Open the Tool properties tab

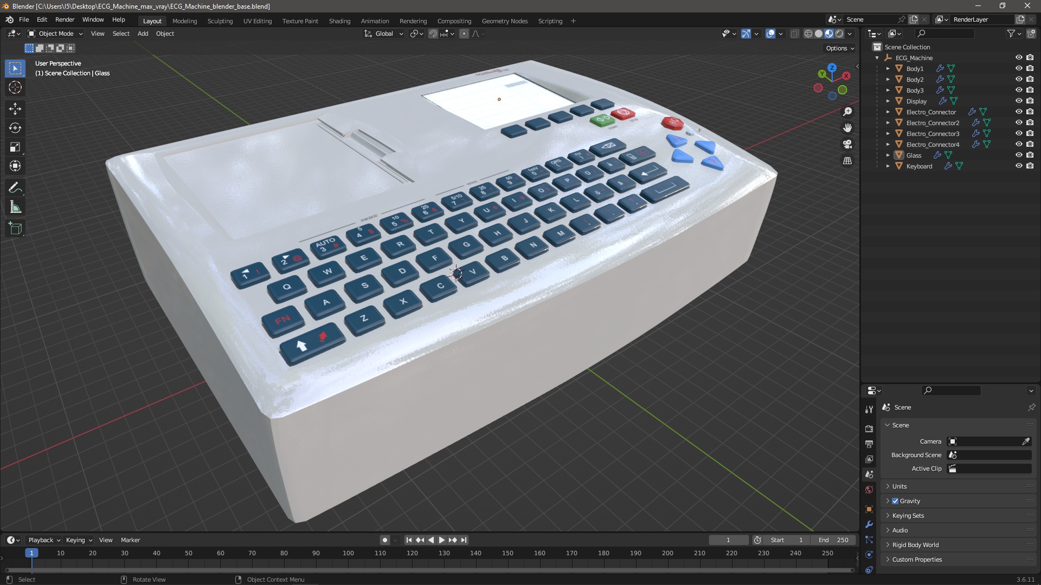pyautogui.click(x=869, y=409)
